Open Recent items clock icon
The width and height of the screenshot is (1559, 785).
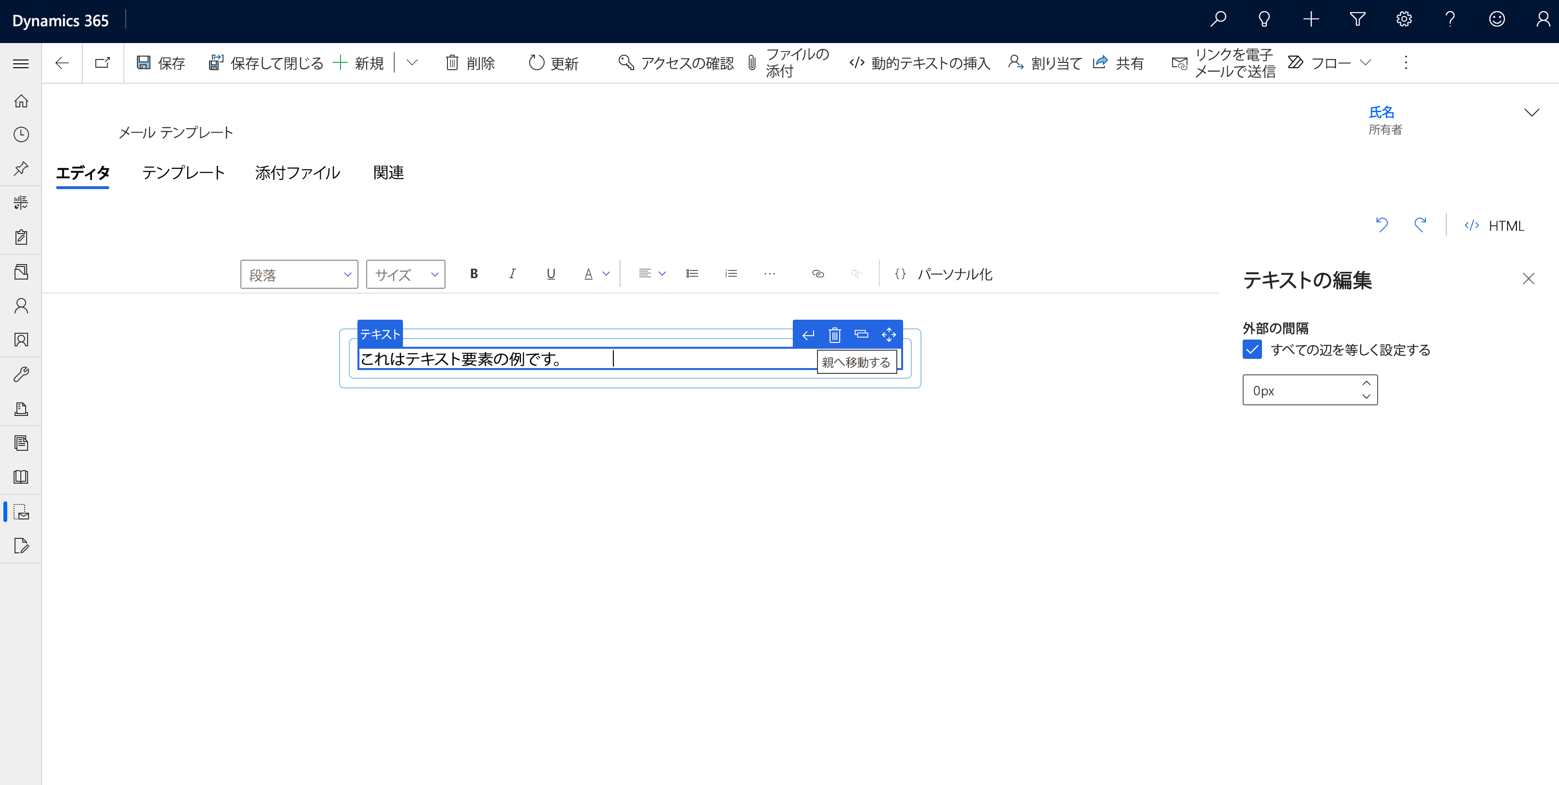coord(21,134)
